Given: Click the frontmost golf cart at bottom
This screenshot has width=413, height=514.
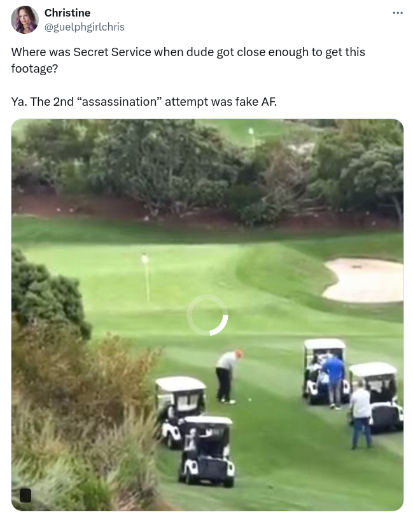Looking at the screenshot, I should tap(207, 451).
